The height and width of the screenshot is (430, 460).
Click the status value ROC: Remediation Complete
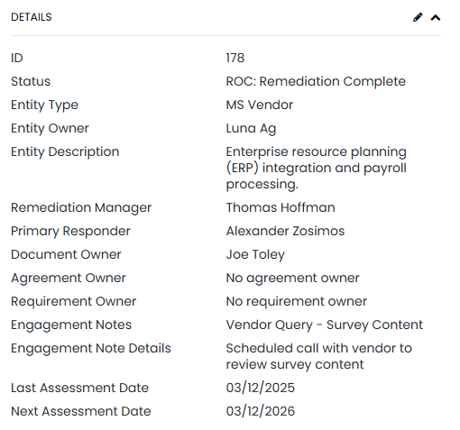pos(316,81)
